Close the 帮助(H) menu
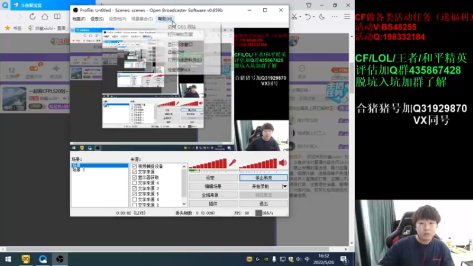Viewport: 473px width, 266px height. point(165,19)
